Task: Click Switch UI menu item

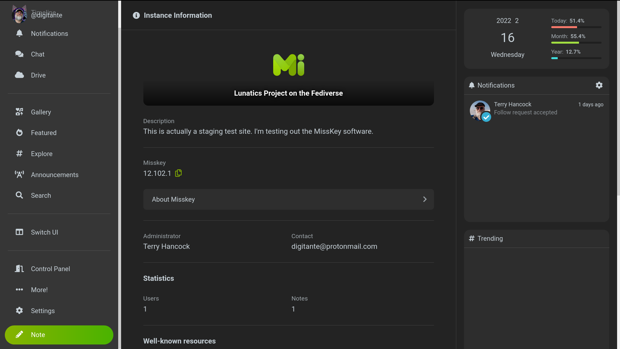Action: point(45,232)
